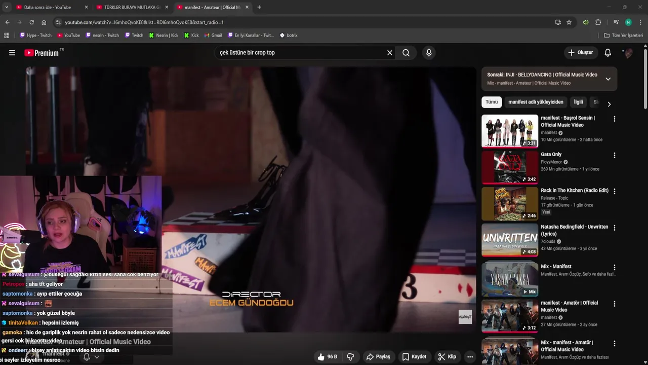View site information icon in address bar
This screenshot has height=365, width=648.
[58, 22]
